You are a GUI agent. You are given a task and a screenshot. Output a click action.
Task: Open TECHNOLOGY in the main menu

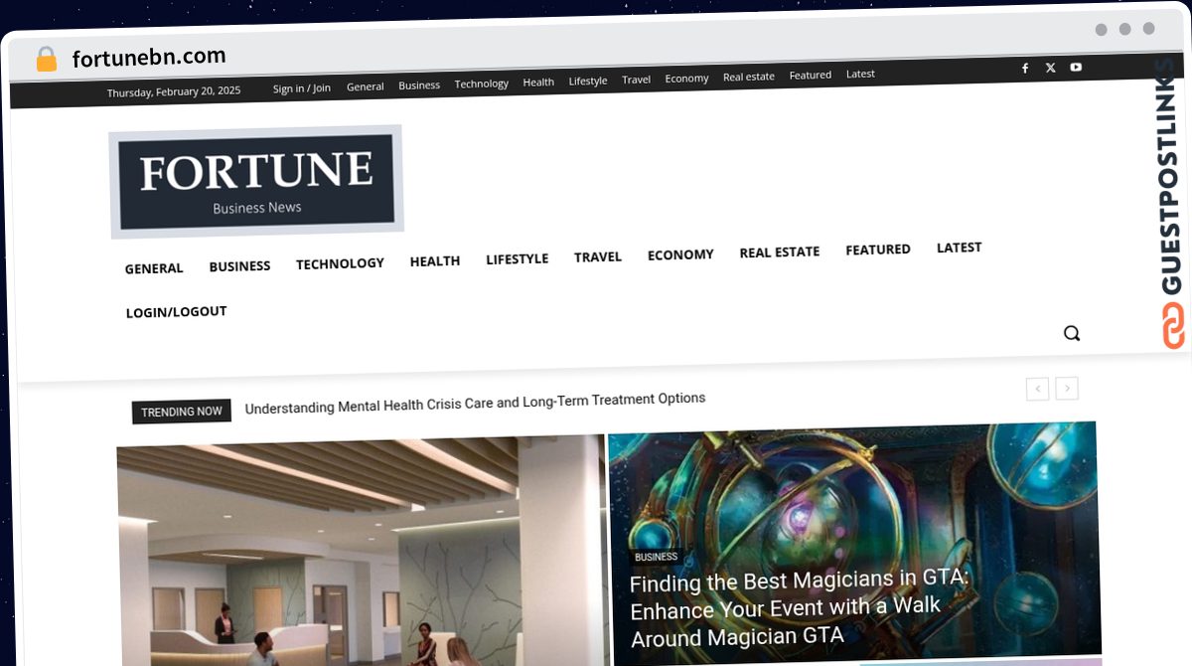coord(340,263)
